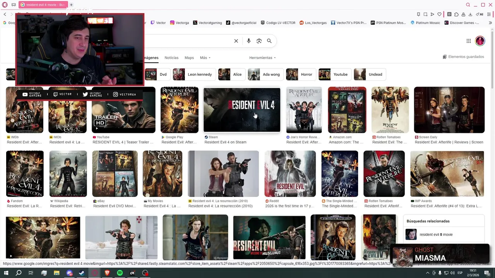Viewport: 495px width, 278px height.
Task: Open Vectoratgaming bookmark
Action: click(207, 23)
